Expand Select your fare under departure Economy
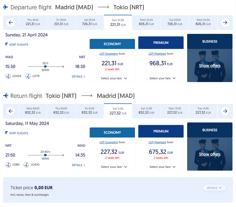 pos(114,78)
